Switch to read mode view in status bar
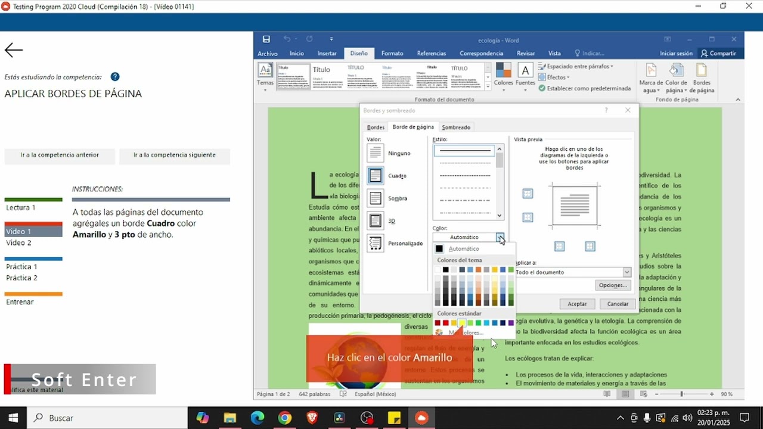Screen dimensions: 763x429 [607, 394]
